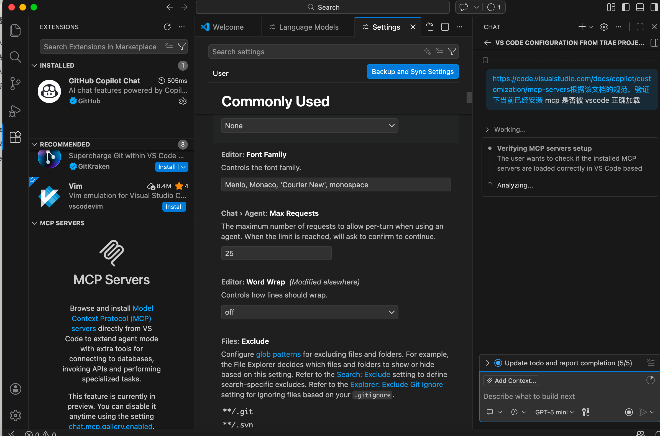
Task: Open the Explorer view in the activity bar
Action: click(15, 30)
